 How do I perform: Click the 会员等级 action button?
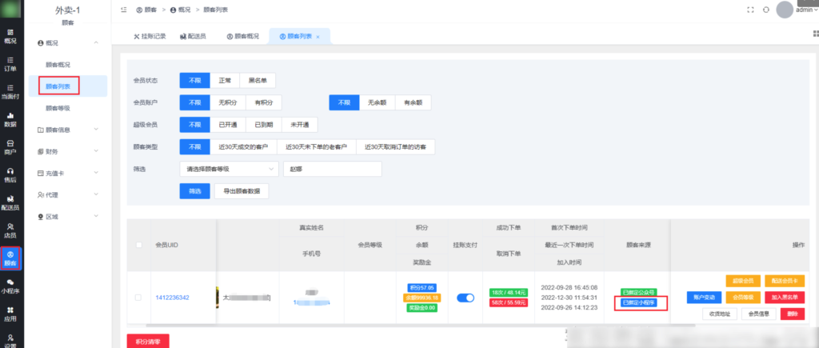(x=743, y=298)
